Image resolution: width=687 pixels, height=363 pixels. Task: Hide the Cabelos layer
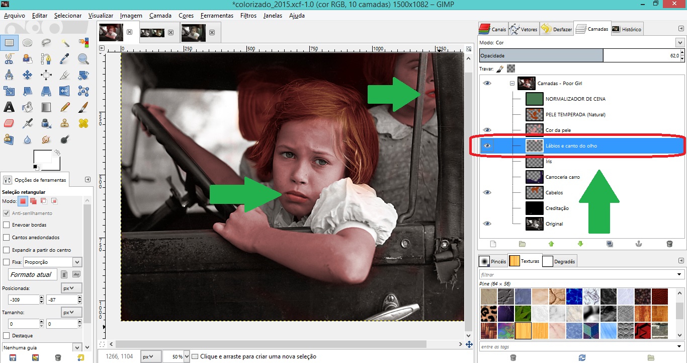pos(487,192)
